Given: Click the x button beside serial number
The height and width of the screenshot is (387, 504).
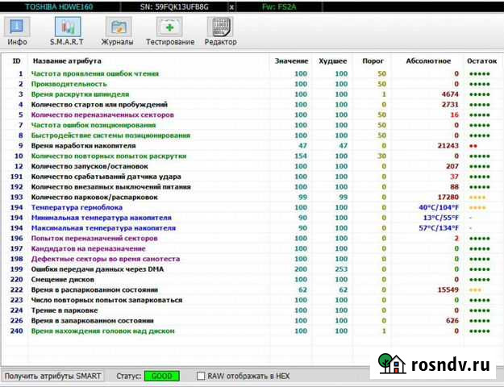Looking at the screenshot, I should click(x=232, y=6).
